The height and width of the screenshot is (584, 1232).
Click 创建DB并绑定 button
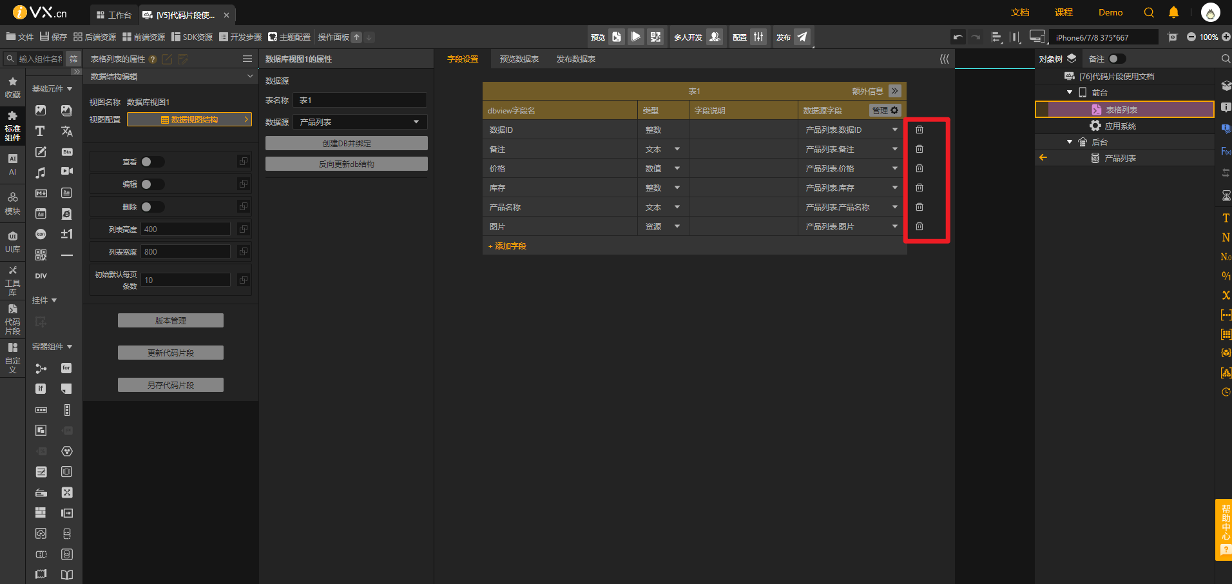coord(347,143)
